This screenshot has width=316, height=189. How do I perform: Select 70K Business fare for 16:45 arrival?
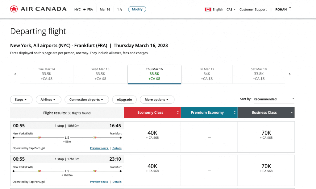(266, 137)
